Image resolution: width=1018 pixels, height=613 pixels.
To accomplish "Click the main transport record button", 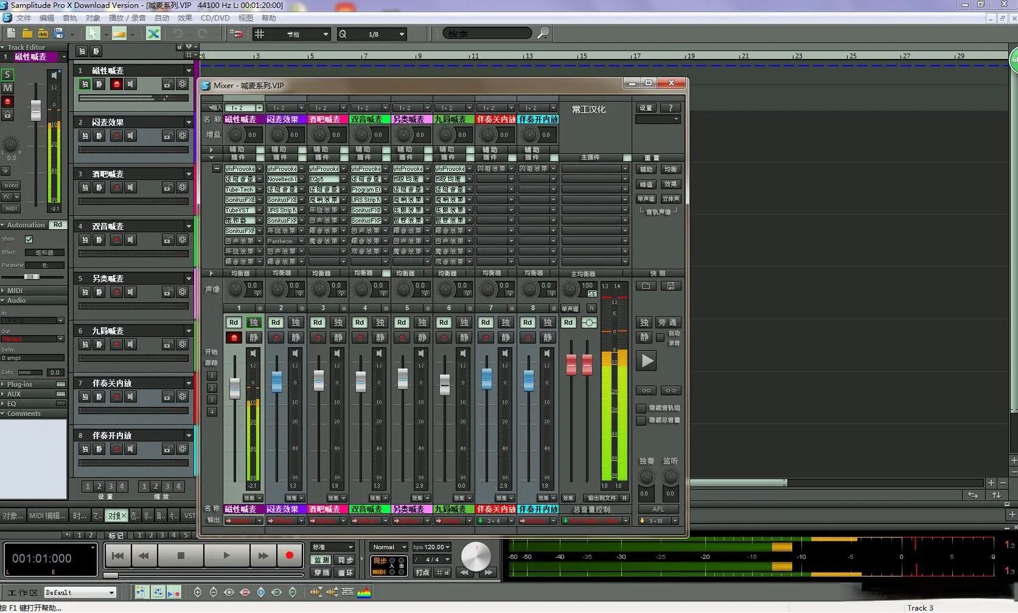I will [289, 555].
